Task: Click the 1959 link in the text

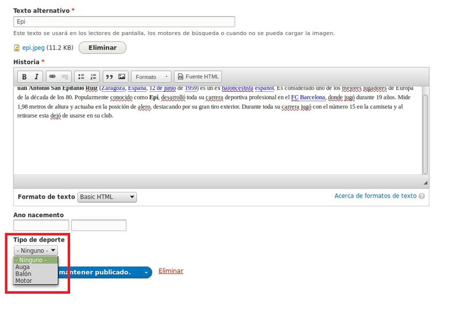Action: 191,88
